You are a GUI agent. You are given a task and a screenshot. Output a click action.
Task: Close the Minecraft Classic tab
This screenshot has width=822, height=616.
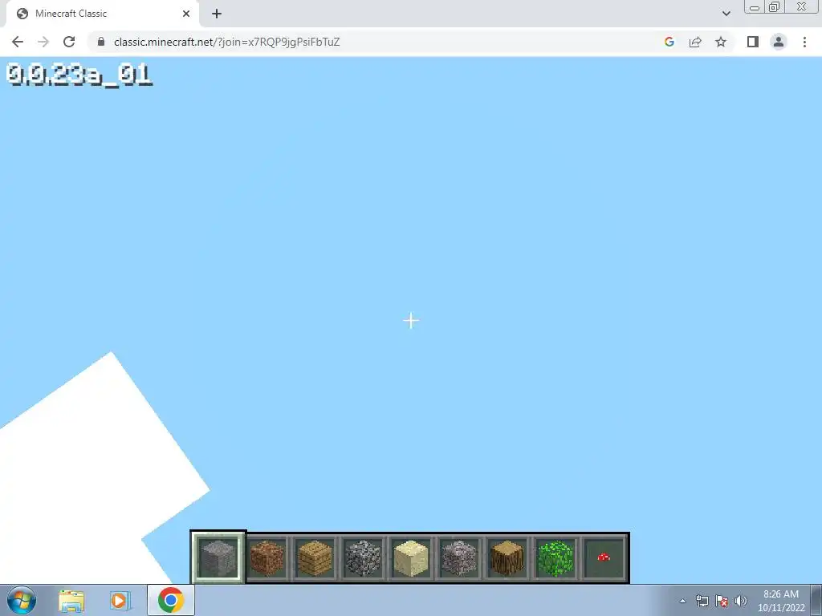point(186,14)
